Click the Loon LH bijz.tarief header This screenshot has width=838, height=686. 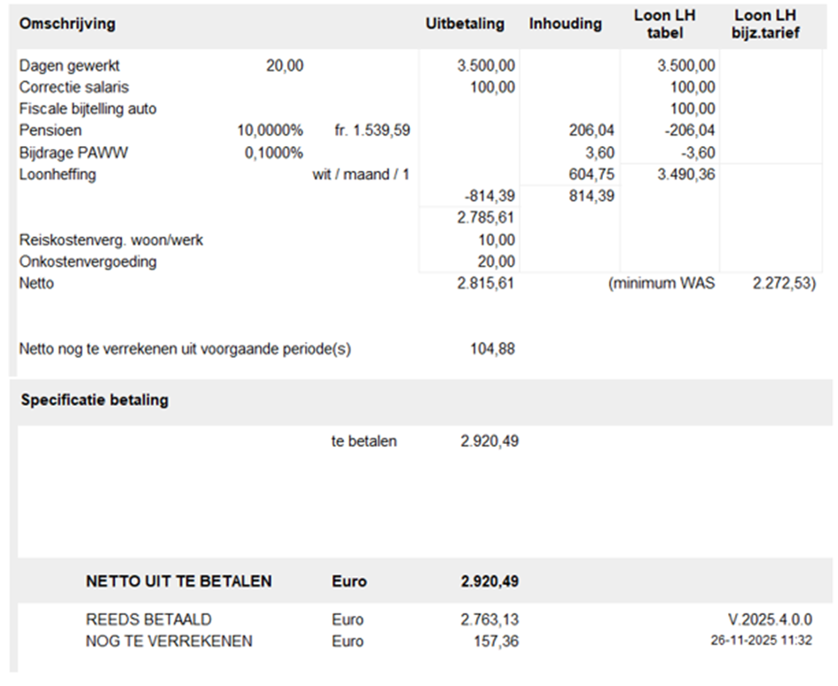coord(765,24)
